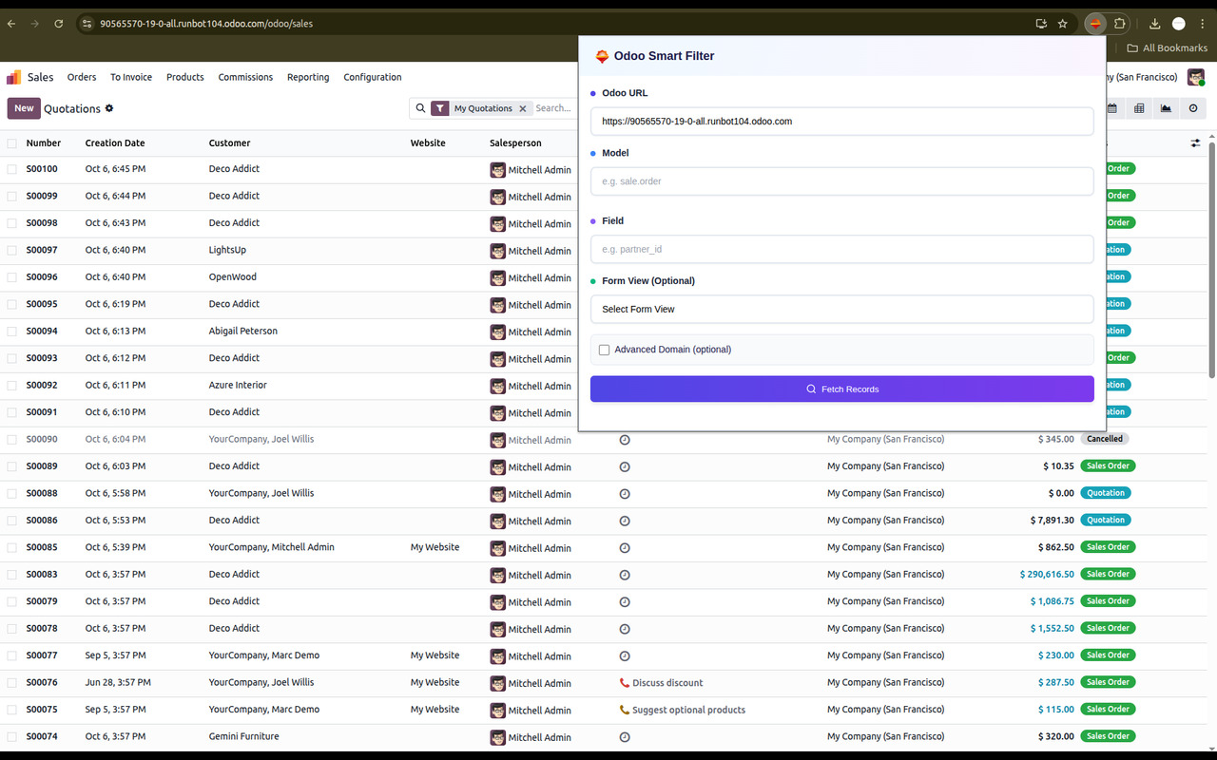The width and height of the screenshot is (1217, 760).
Task: Sort by the Customer column header
Action: (230, 143)
